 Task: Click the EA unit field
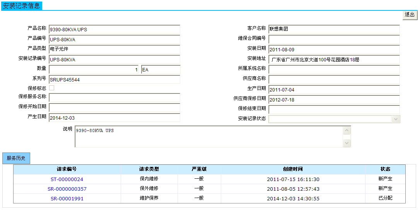(161, 69)
